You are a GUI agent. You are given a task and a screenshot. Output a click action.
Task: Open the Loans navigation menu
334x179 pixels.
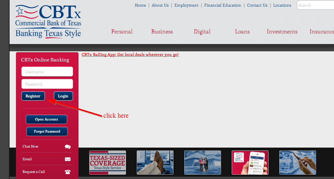tap(242, 32)
